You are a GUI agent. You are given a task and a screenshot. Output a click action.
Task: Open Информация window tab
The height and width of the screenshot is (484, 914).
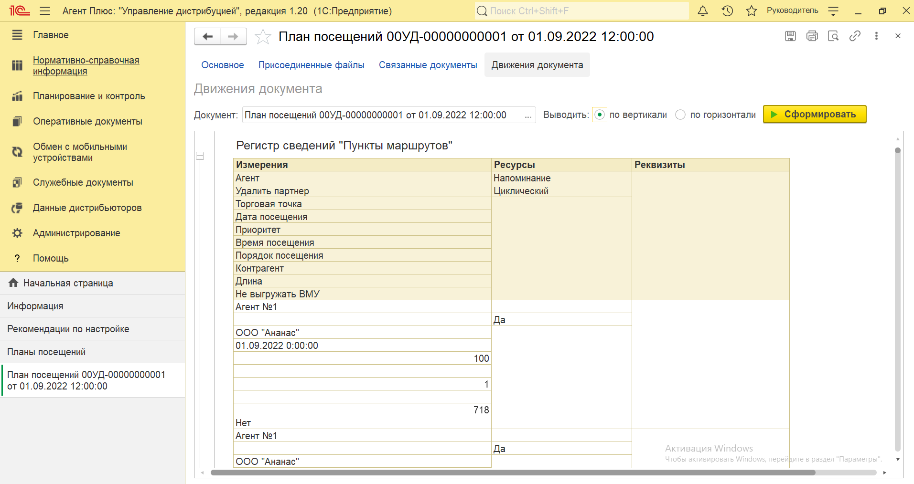pos(92,306)
